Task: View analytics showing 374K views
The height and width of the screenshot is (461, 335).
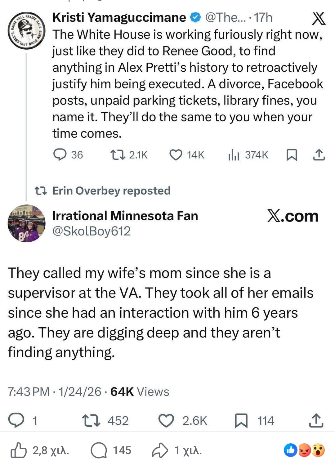Action: [234, 154]
